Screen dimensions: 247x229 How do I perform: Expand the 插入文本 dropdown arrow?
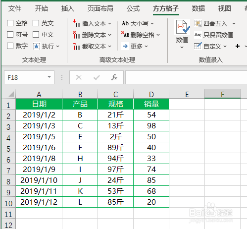tap(110, 24)
